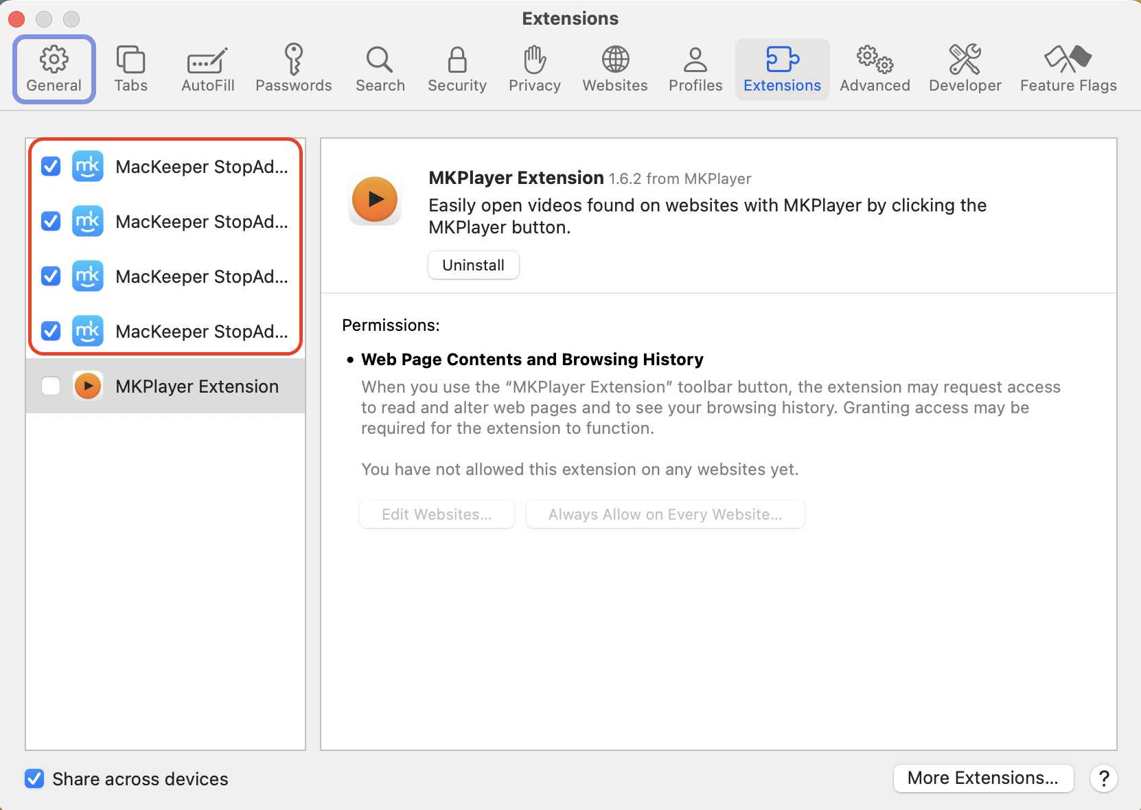Enable the MKPlayer Extension checkbox
The height and width of the screenshot is (810, 1141).
(51, 386)
